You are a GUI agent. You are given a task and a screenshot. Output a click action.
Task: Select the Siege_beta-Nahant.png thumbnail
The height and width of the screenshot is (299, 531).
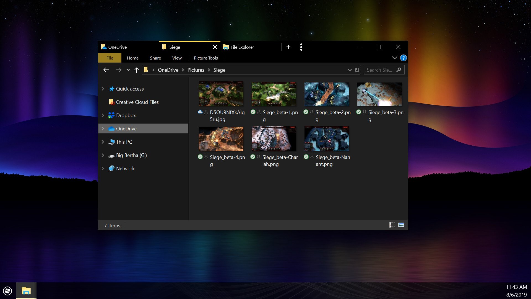coord(327,139)
